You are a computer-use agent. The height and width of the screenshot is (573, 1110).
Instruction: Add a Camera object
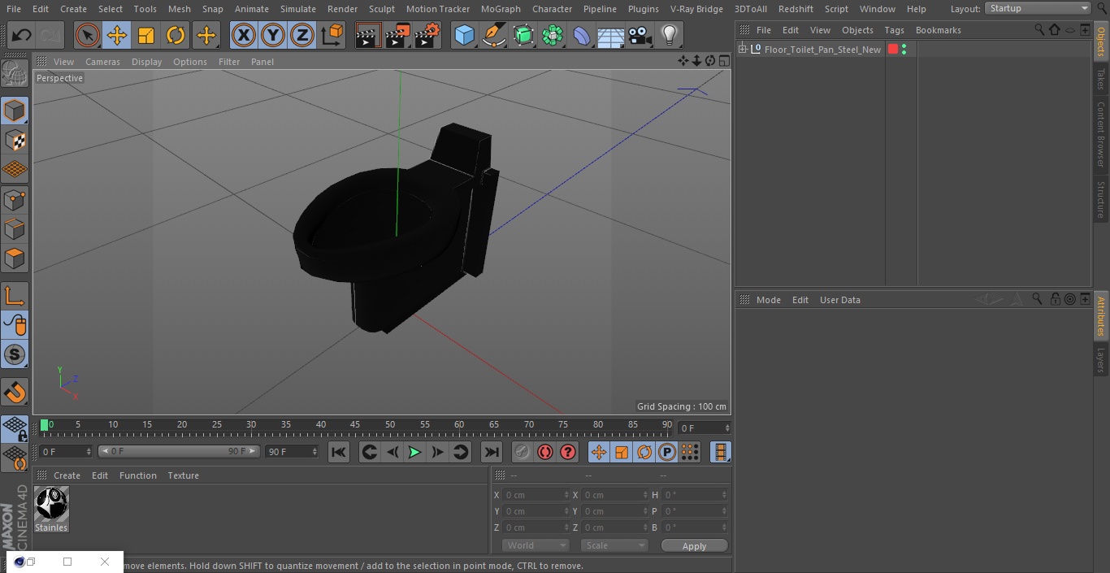click(x=640, y=35)
